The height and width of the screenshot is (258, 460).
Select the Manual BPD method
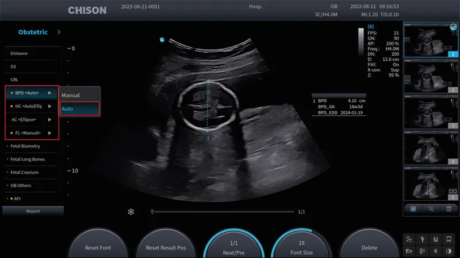tap(80, 95)
